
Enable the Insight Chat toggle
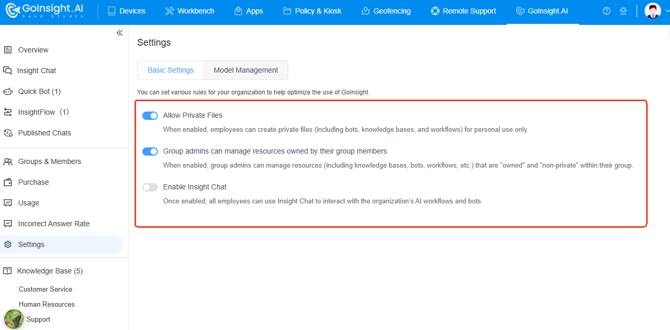(x=150, y=187)
